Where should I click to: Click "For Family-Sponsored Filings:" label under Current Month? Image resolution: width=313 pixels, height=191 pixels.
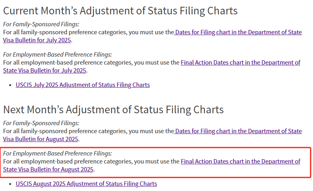pyautogui.click(x=41, y=24)
